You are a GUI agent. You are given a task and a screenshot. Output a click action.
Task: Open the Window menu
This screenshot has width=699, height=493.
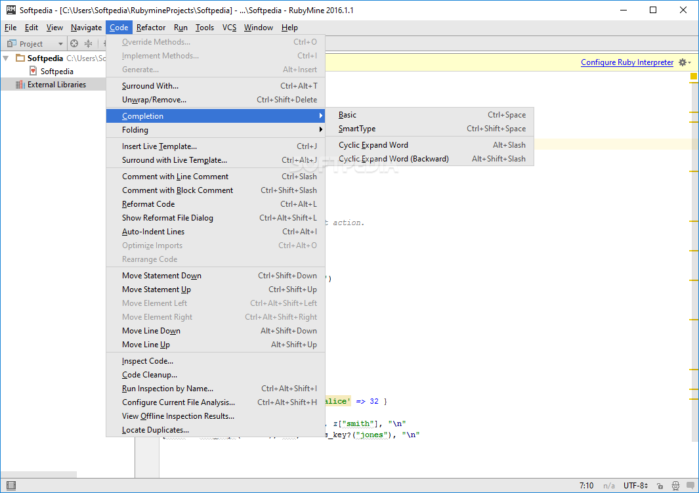coord(258,28)
